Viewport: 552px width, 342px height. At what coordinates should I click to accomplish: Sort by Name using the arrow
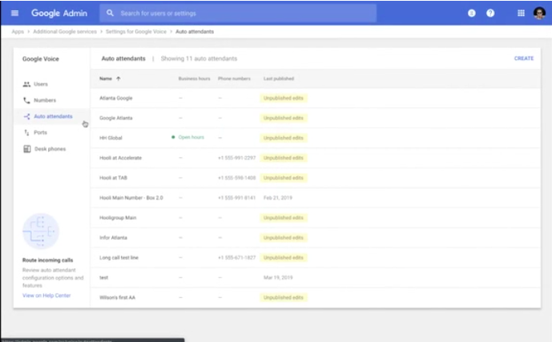(119, 78)
